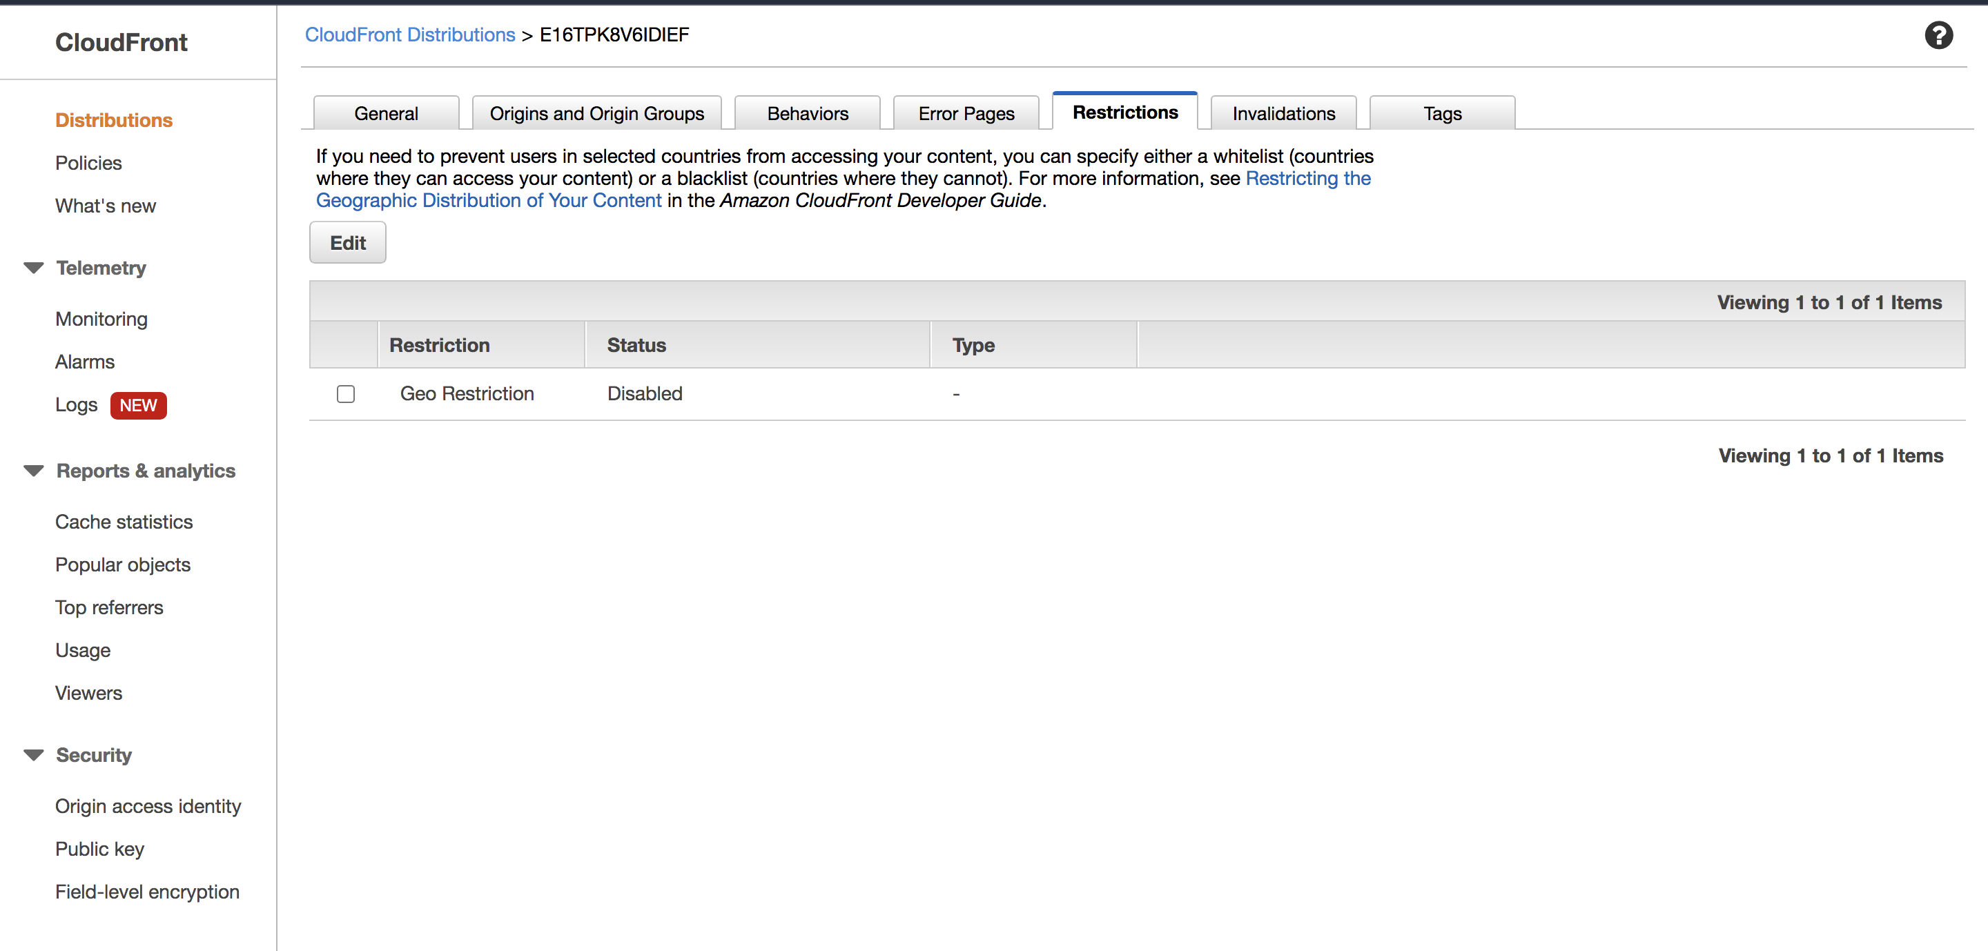Open the Top referrers report
This screenshot has height=951, width=1988.
pyautogui.click(x=110, y=608)
